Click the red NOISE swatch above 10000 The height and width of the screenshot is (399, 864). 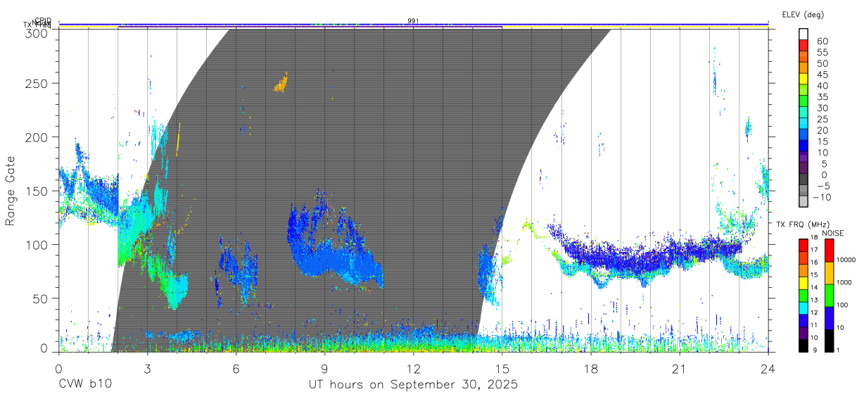(x=829, y=250)
